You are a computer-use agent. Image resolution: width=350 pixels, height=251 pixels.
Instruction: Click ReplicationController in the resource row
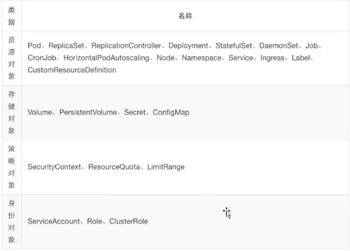(126, 46)
